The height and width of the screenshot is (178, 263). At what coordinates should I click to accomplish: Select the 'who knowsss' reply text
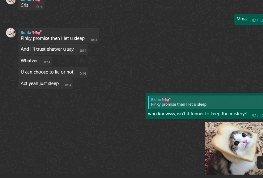pyautogui.click(x=197, y=114)
